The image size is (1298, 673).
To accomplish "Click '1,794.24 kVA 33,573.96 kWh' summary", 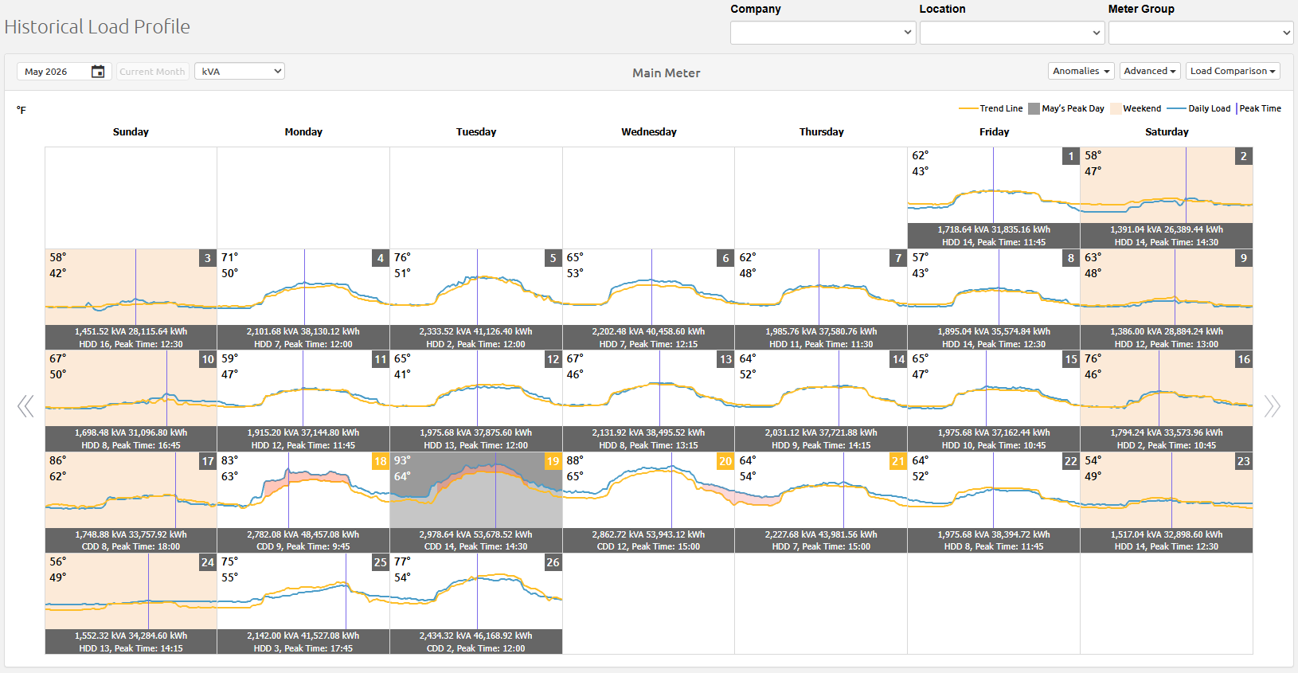I will pos(1167,432).
